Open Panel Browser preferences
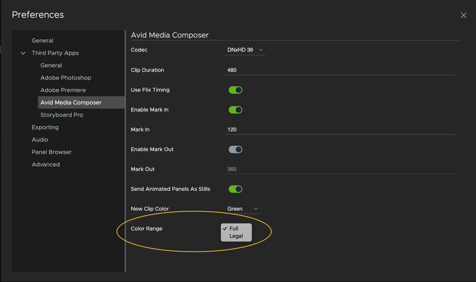The width and height of the screenshot is (476, 282). [52, 152]
